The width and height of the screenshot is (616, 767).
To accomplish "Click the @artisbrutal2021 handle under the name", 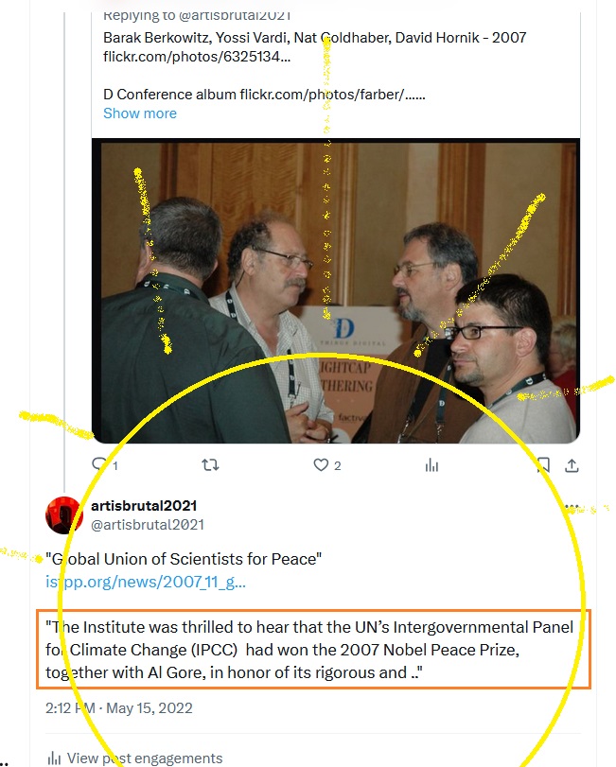I will 148,525.
